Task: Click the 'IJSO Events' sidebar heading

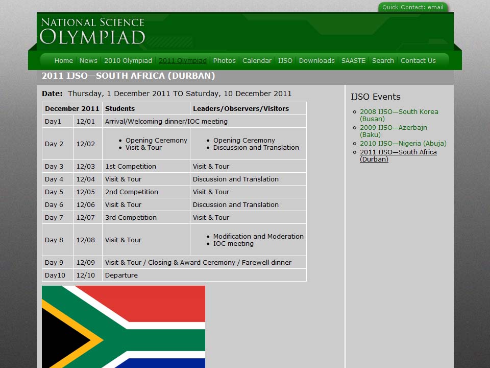Action: pyautogui.click(x=376, y=97)
